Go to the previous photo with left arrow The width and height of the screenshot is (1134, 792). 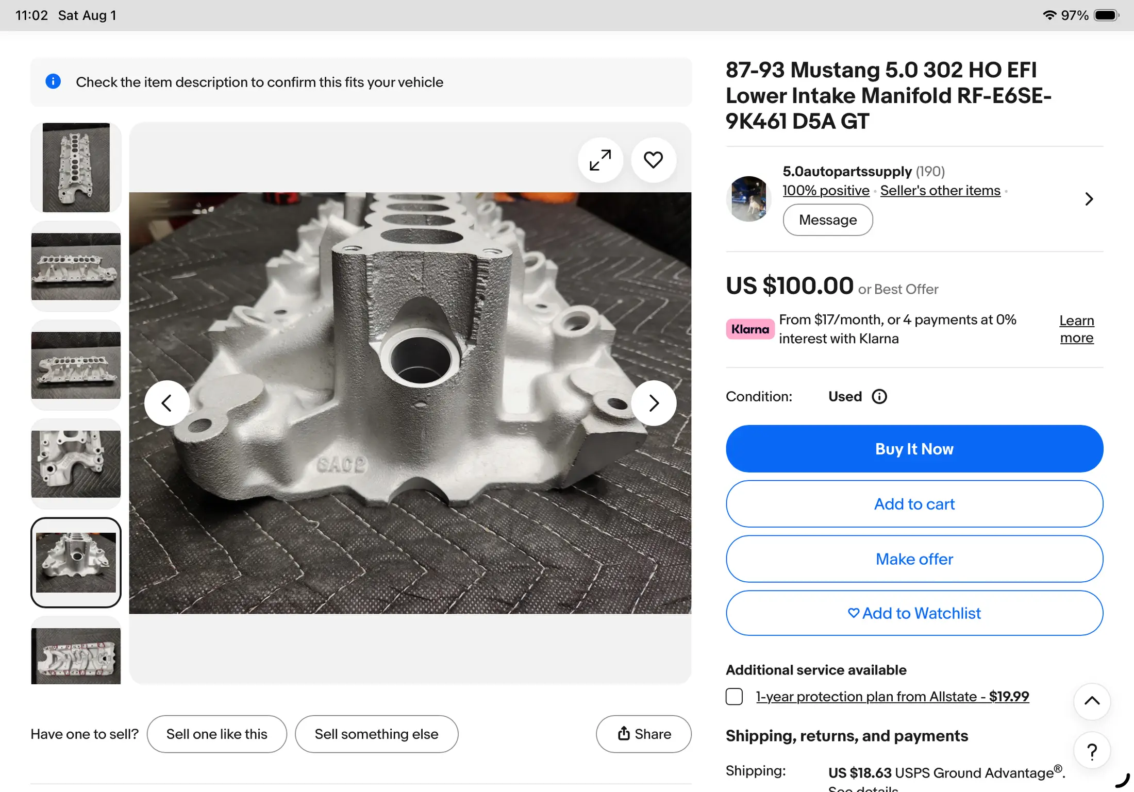[166, 403]
